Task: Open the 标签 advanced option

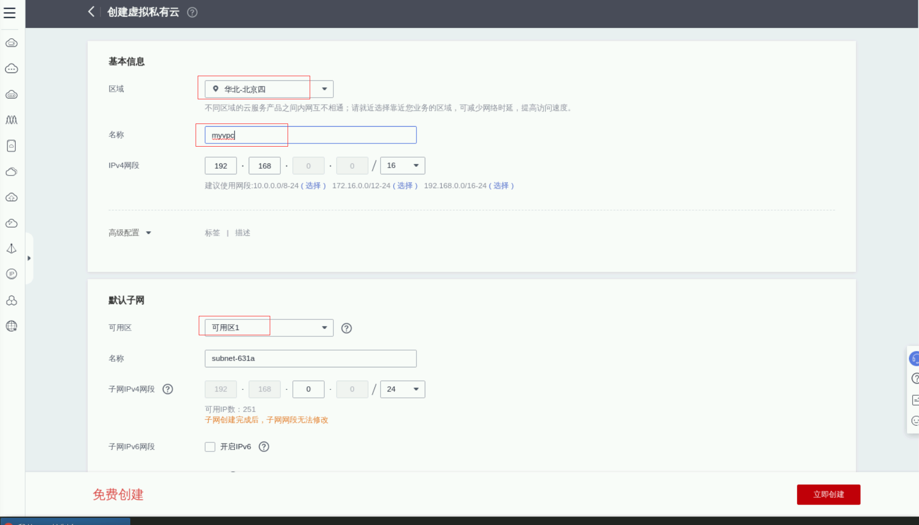Action: (x=212, y=233)
